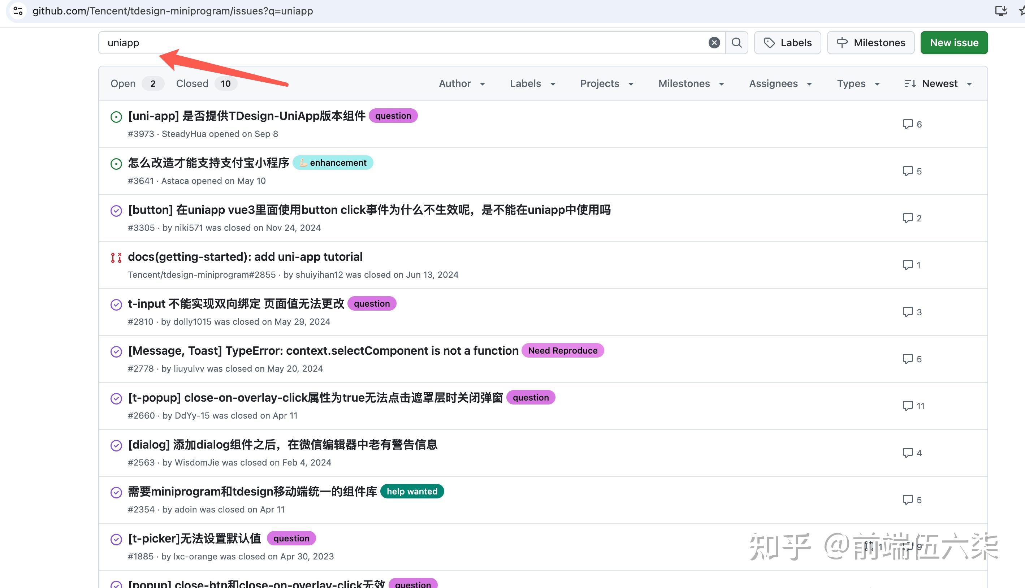The height and width of the screenshot is (588, 1025).
Task: Show Open issues tab
Action: coord(137,83)
